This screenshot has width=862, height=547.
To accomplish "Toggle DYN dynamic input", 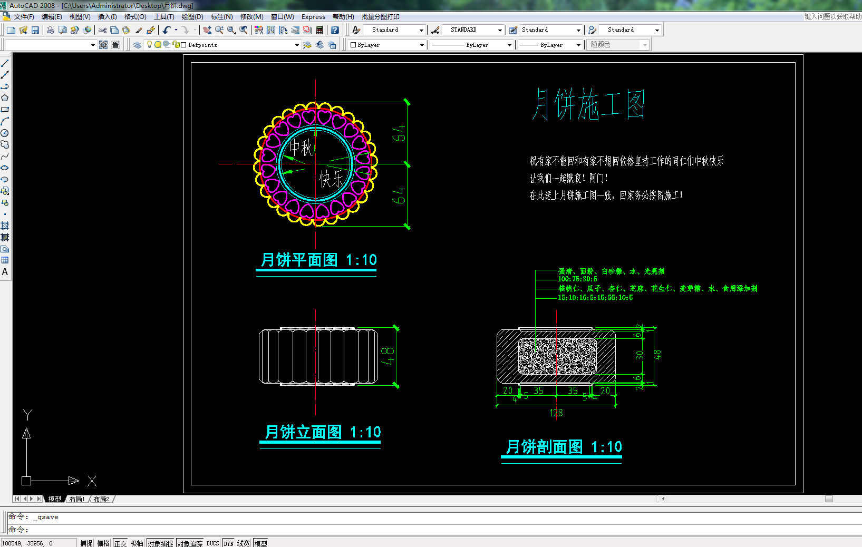I will point(228,543).
